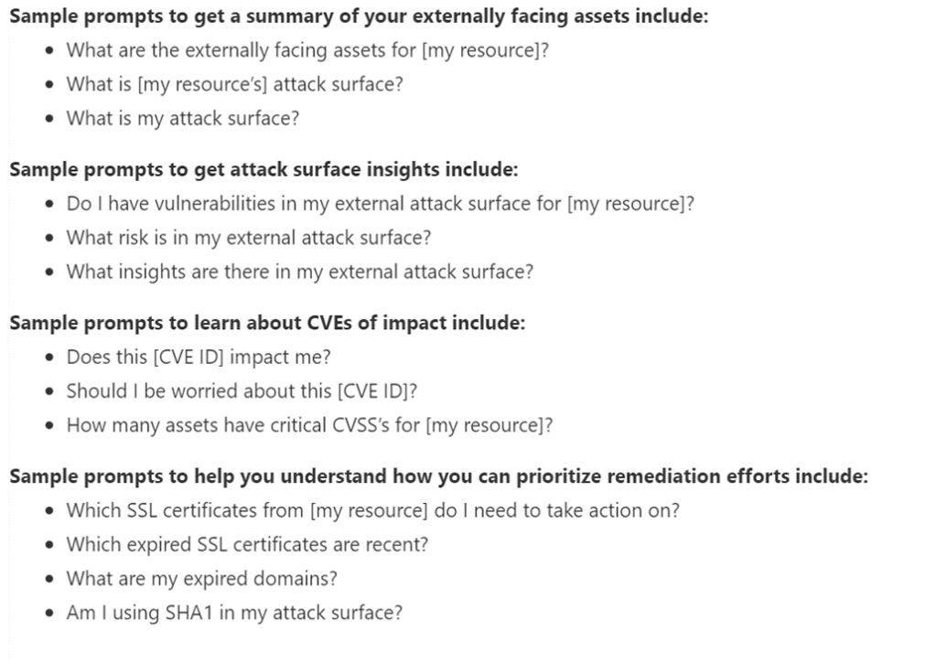
Task: Click the "What is my attack surface?" prompt
Action: point(182,118)
